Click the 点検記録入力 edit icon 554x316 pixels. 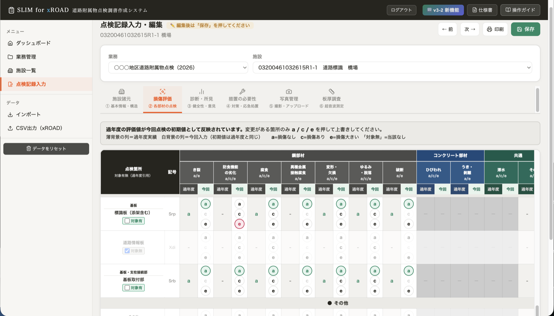[x=10, y=84]
